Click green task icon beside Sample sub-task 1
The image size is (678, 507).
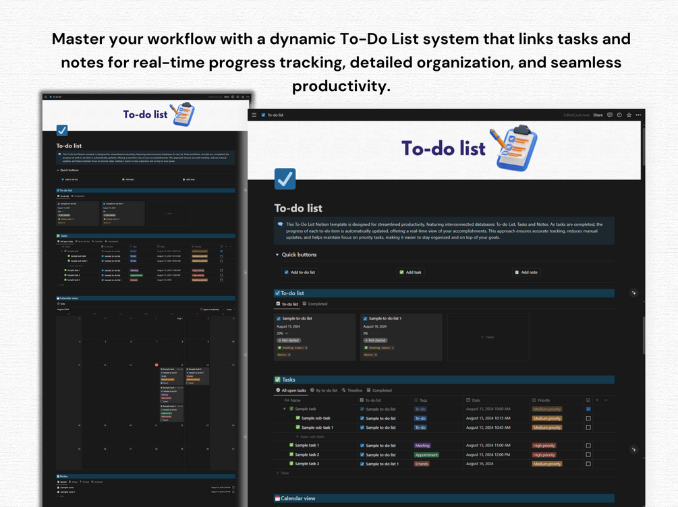[x=298, y=427]
